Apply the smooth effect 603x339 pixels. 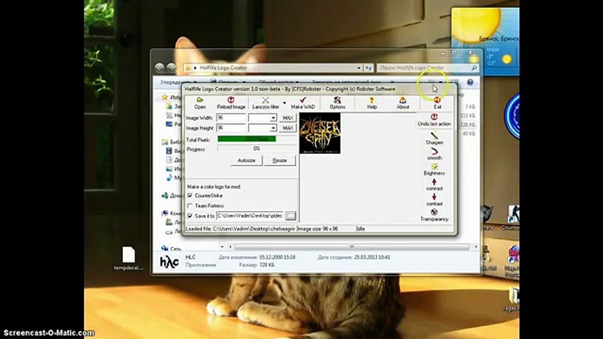(x=434, y=154)
